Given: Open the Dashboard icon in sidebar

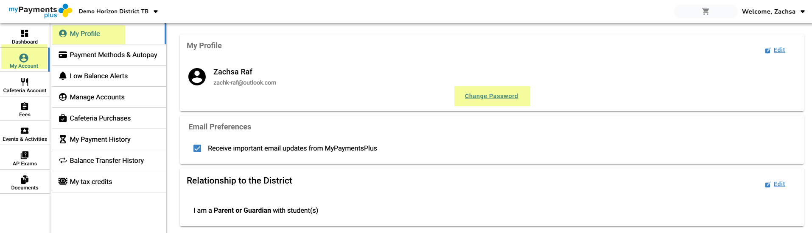Looking at the screenshot, I should click(25, 33).
